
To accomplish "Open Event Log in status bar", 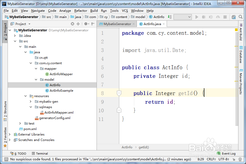I will point(226,154).
